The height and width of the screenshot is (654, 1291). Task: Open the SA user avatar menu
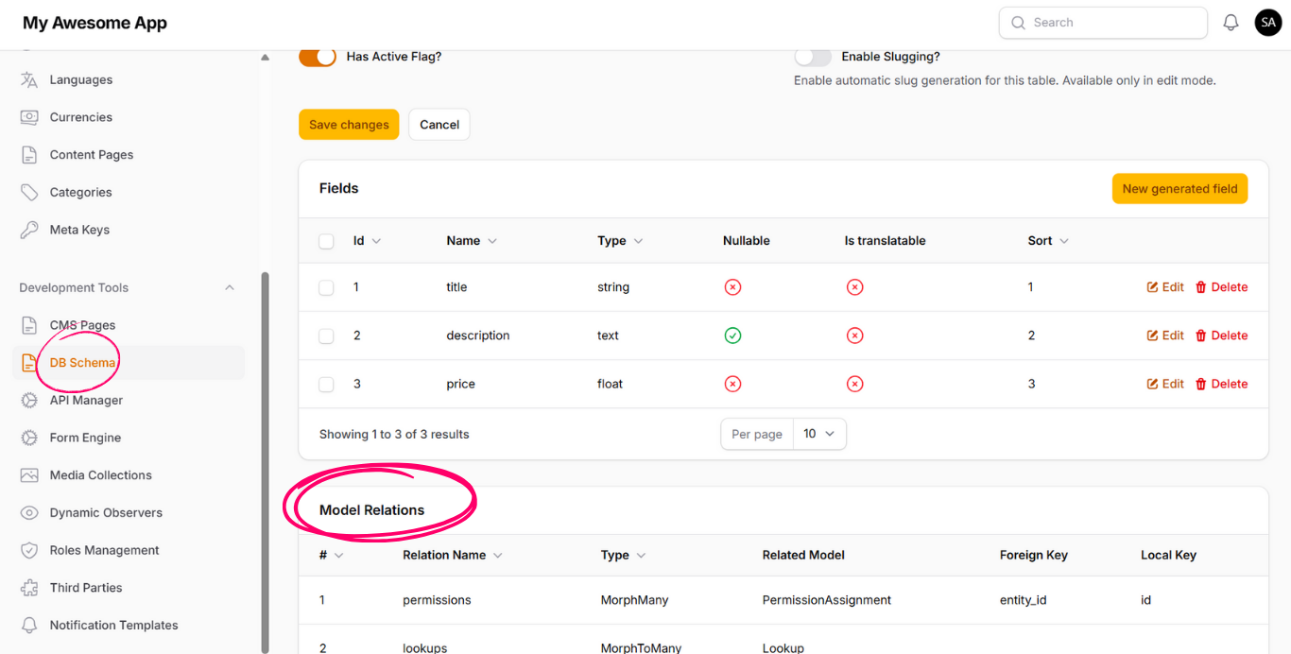(x=1267, y=23)
